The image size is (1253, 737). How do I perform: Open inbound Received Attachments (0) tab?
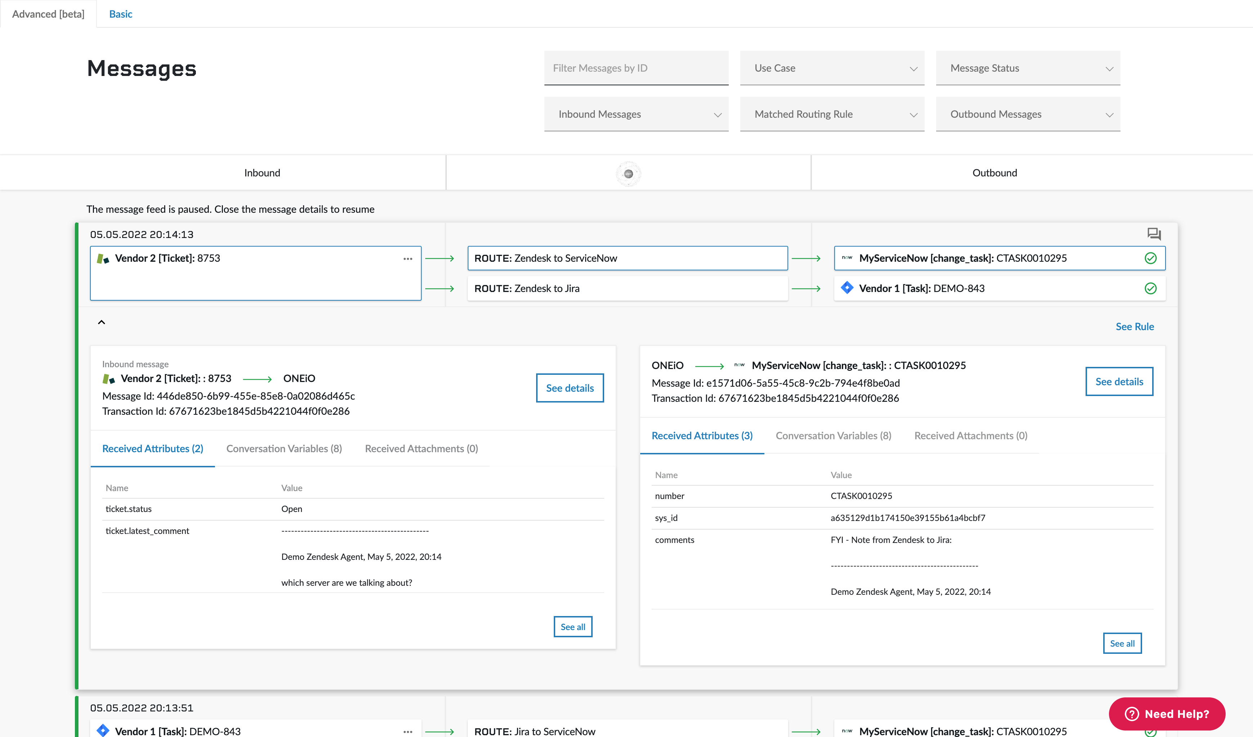click(x=422, y=449)
